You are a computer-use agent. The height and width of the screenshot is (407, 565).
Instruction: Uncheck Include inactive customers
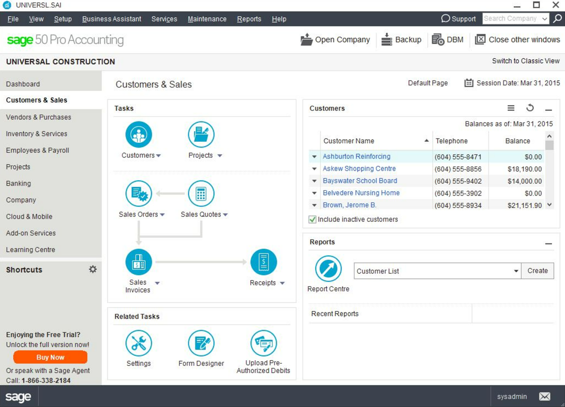312,219
